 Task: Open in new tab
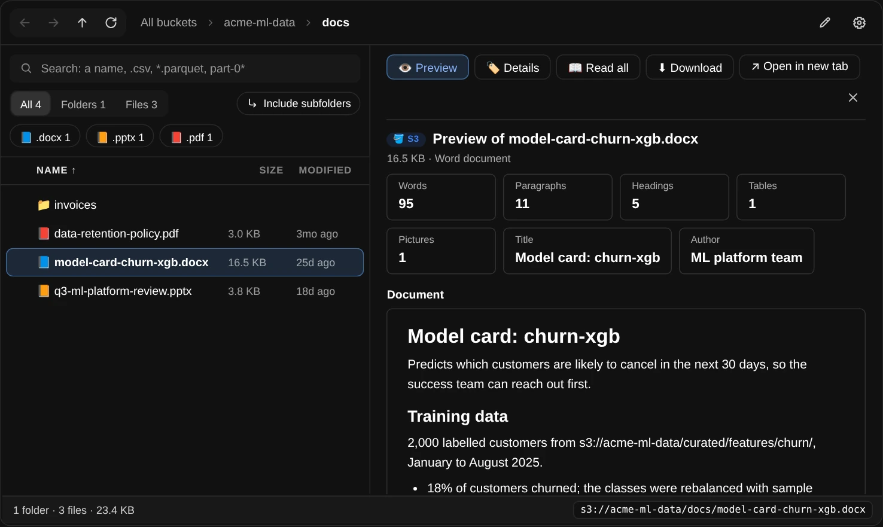(x=800, y=67)
